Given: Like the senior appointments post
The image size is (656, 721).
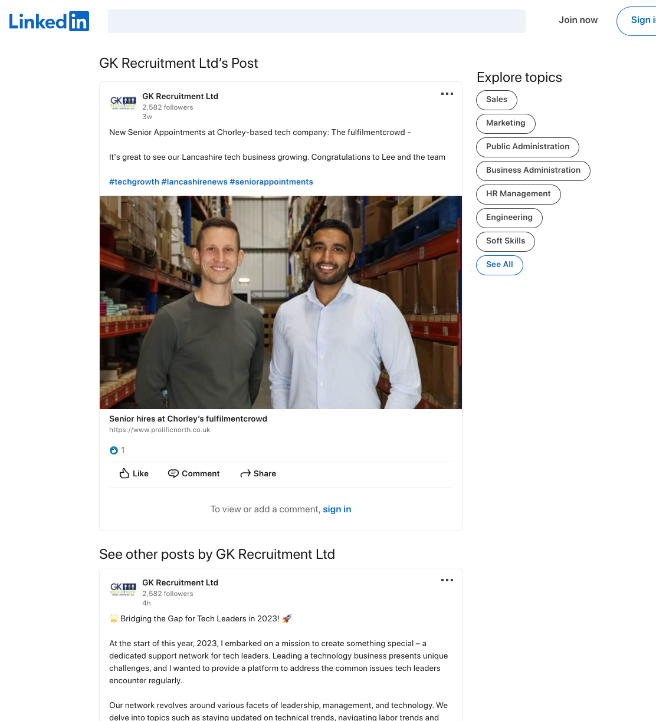Looking at the screenshot, I should click(134, 473).
